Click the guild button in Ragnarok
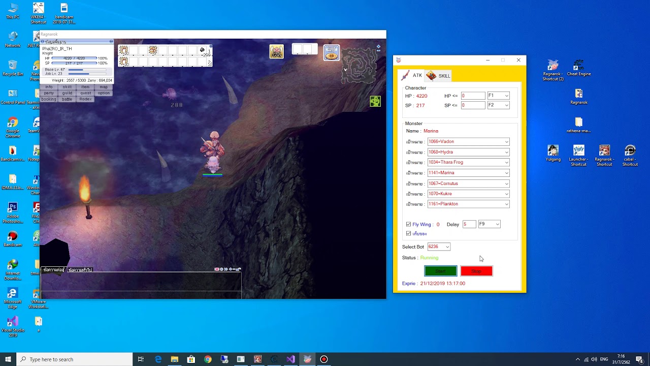650x366 pixels. 67,93
